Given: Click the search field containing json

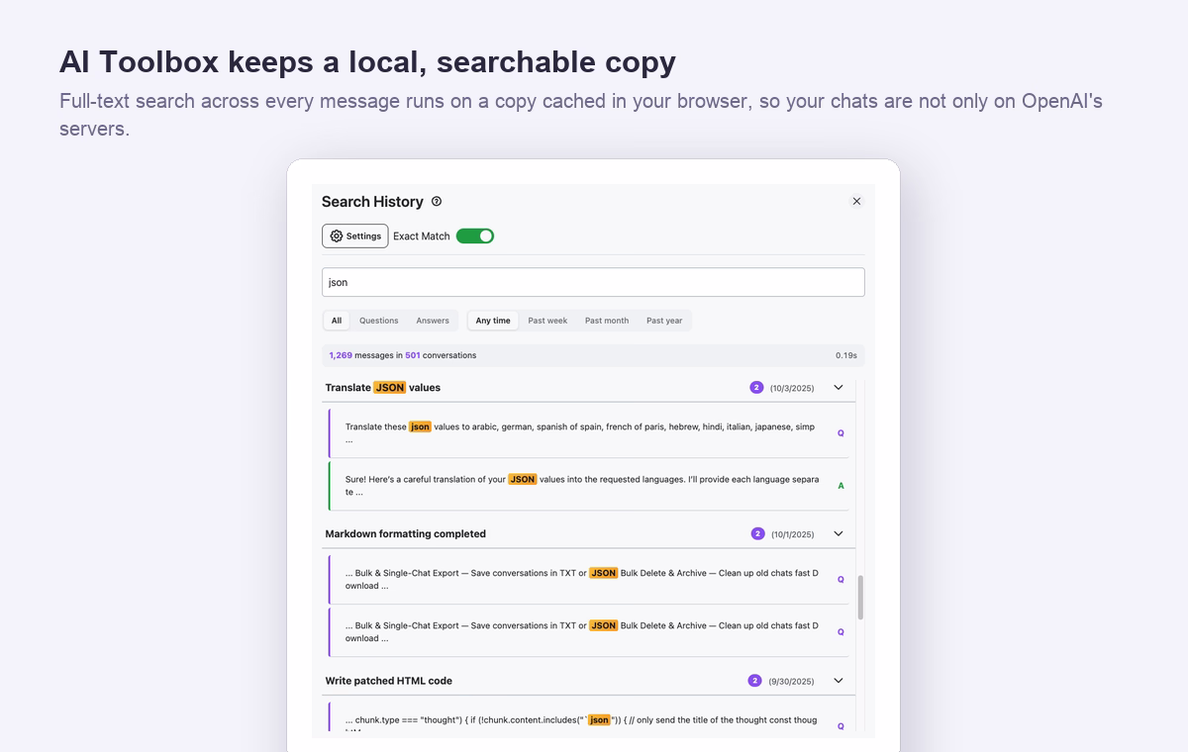Looking at the screenshot, I should click(x=593, y=282).
